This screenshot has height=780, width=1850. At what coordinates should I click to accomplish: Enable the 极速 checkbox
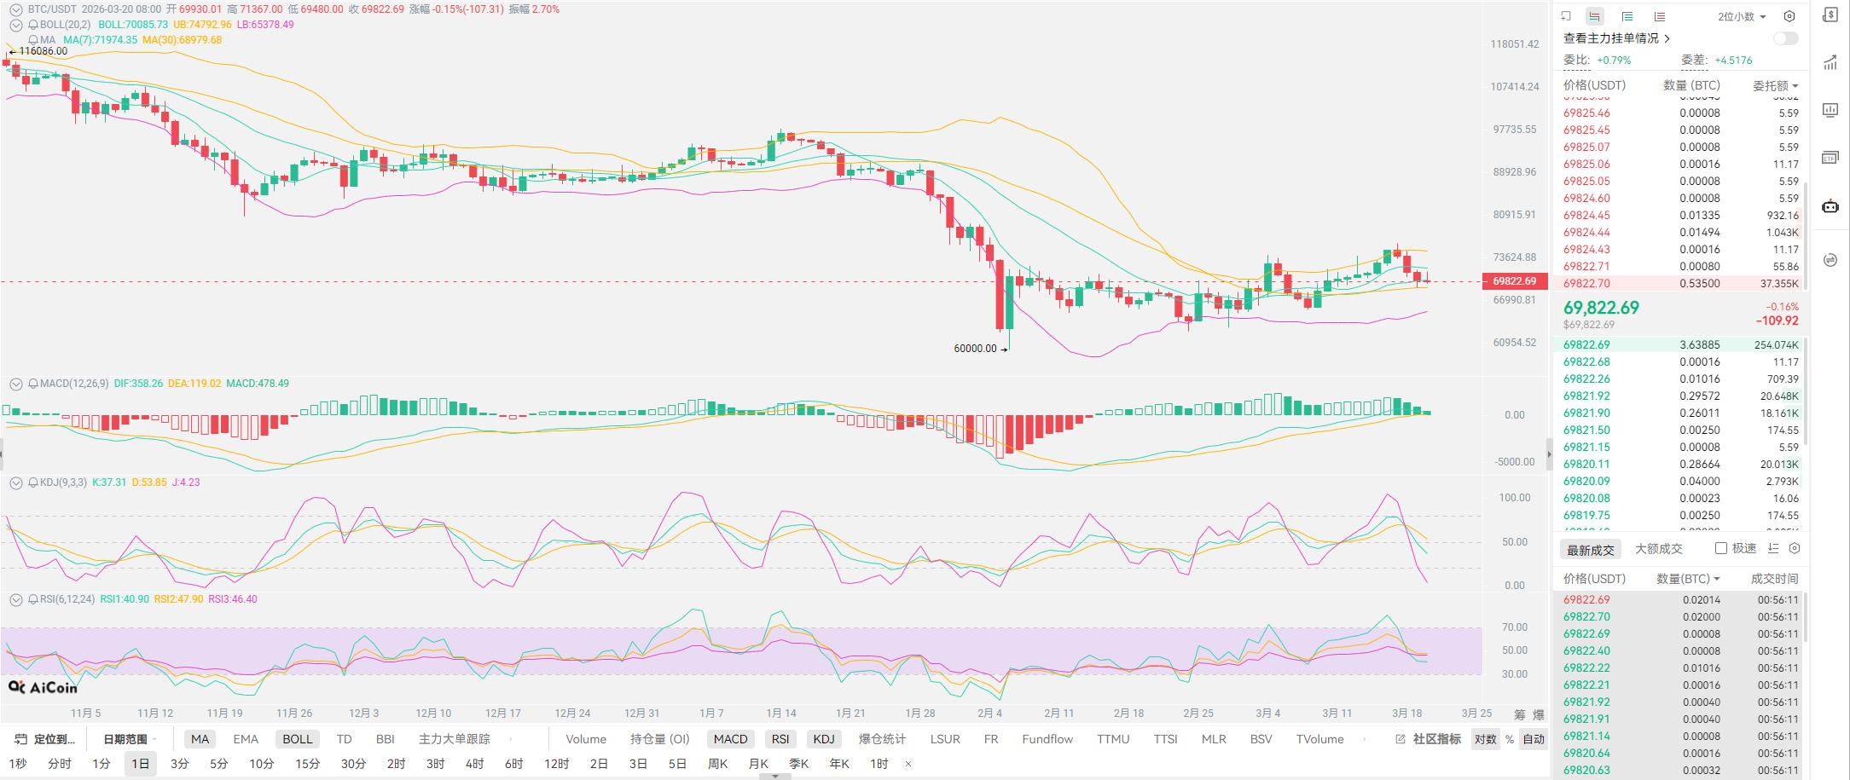point(1721,548)
